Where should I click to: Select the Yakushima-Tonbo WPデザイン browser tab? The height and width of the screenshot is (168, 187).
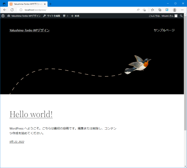[x=28, y=4]
